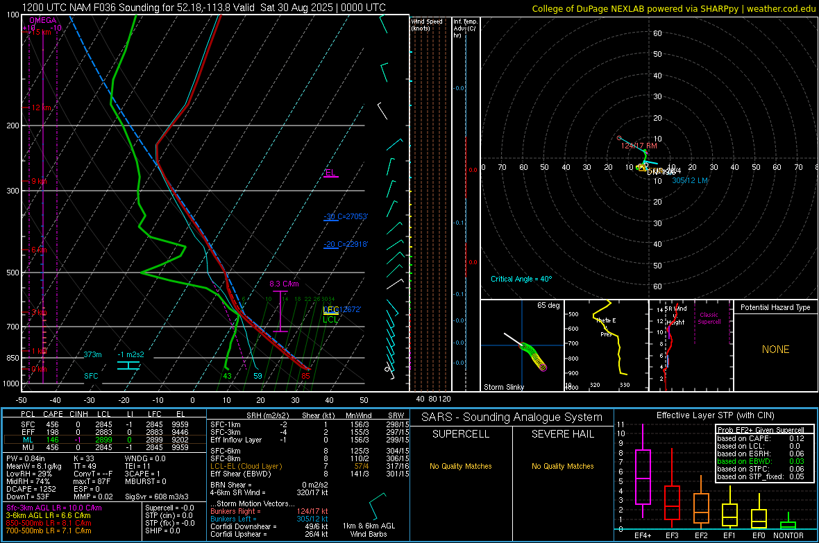Click the 'SHIP = 0.0' value

point(162,531)
